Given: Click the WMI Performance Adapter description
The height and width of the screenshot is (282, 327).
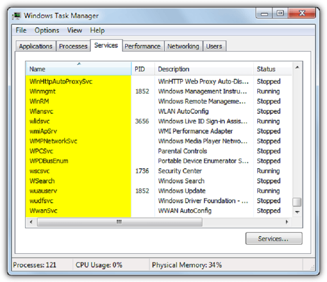Looking at the screenshot, I should pyautogui.click(x=195, y=131).
